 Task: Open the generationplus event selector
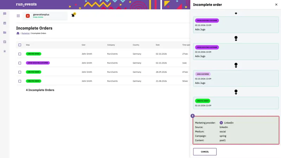(45, 16)
